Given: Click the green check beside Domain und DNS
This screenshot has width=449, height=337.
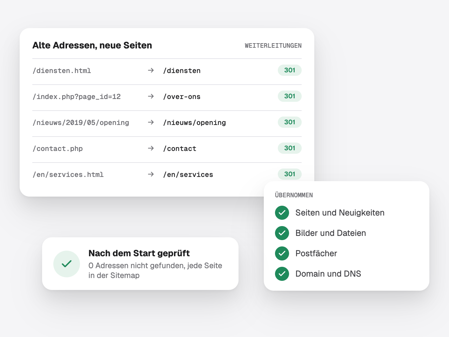Looking at the screenshot, I should click(x=282, y=274).
